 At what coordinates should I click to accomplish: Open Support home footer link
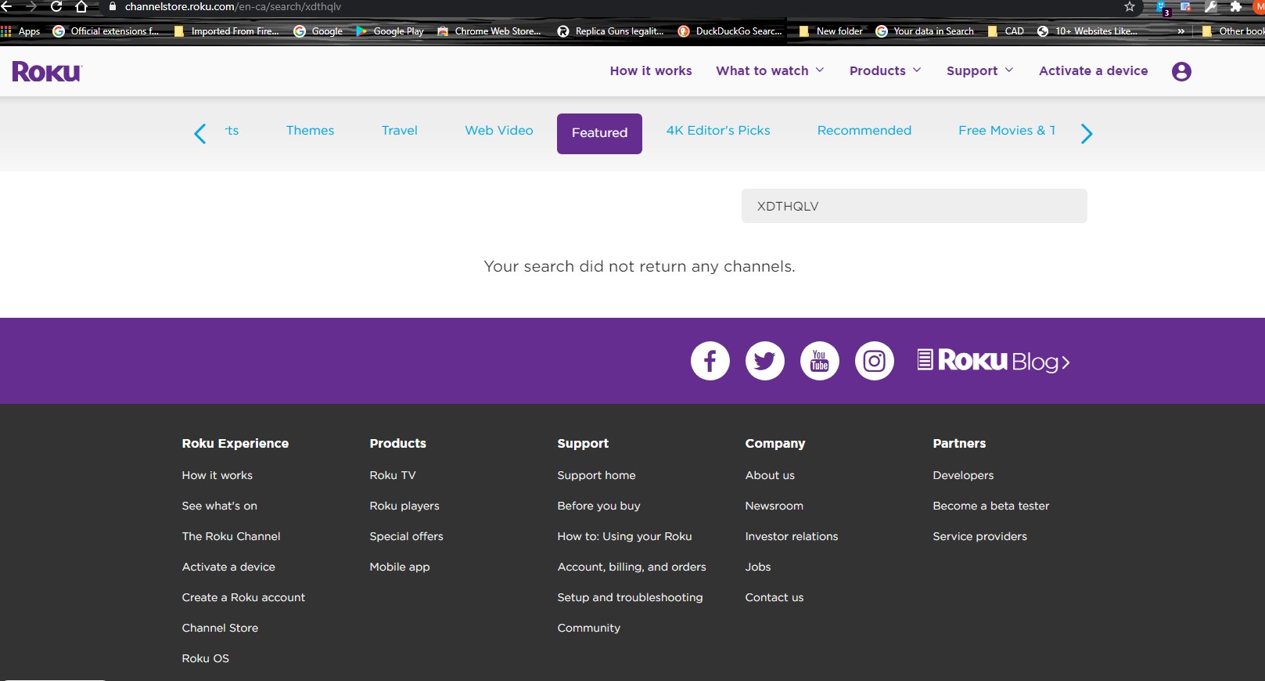pos(597,475)
